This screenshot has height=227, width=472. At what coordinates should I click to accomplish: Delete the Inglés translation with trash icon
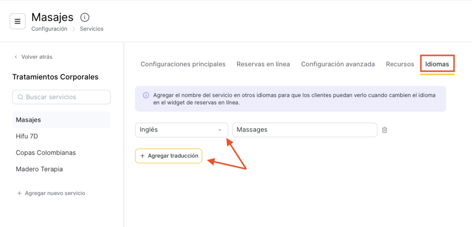pyautogui.click(x=384, y=130)
